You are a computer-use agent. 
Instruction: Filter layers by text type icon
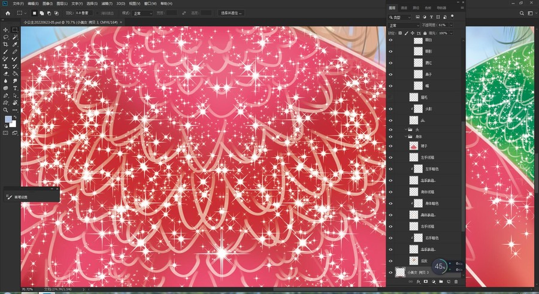[x=431, y=17]
